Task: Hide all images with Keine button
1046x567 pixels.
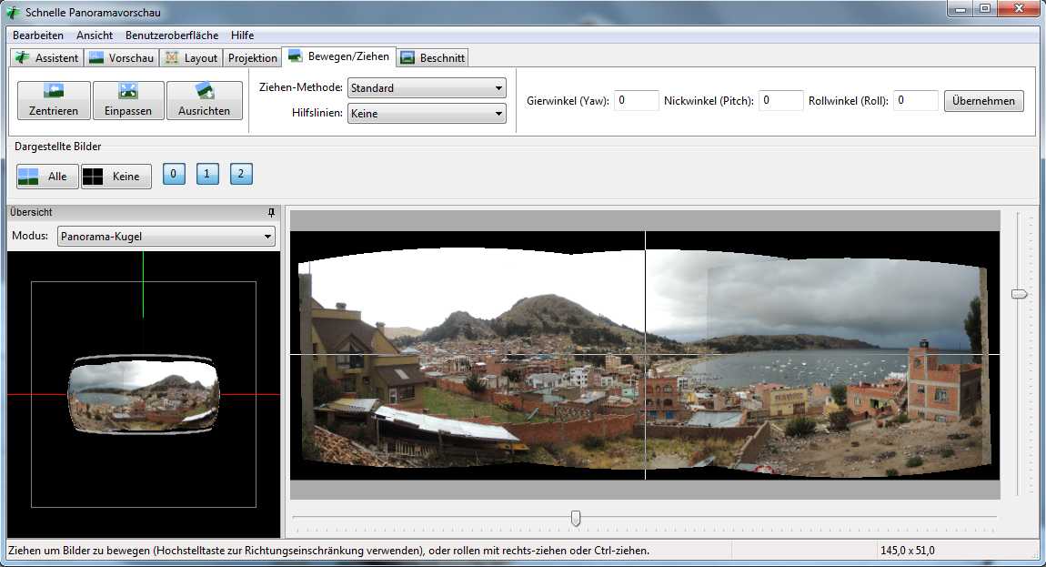Action: (x=116, y=177)
